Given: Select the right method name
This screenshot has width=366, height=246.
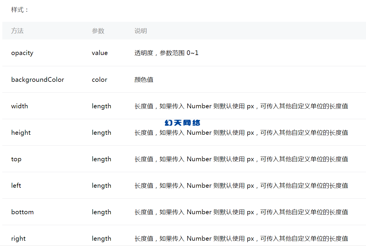Looking at the screenshot, I should pyautogui.click(x=18, y=238).
